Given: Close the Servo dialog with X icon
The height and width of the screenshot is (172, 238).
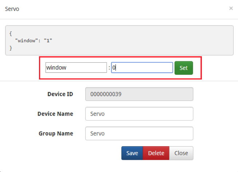Looking at the screenshot, I should [x=231, y=8].
